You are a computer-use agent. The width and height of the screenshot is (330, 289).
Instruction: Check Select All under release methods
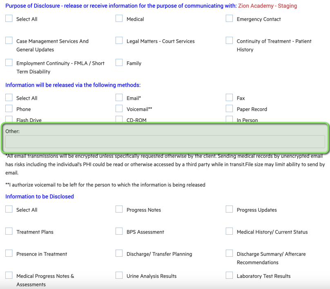click(9, 98)
